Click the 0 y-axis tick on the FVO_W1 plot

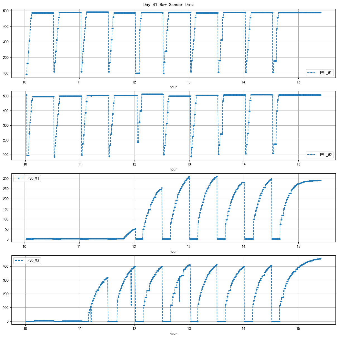click(x=8, y=239)
